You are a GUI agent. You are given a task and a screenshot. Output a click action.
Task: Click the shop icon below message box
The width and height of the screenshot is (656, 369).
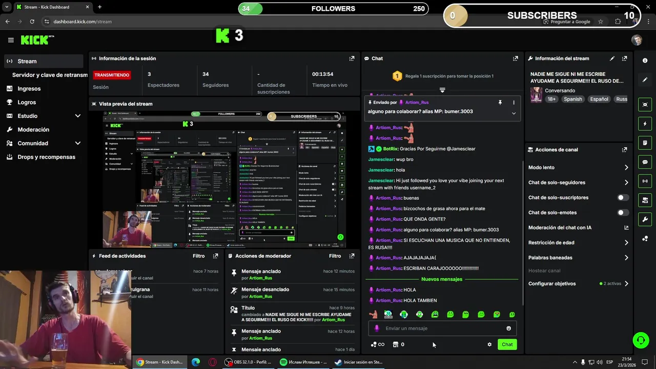pos(396,344)
